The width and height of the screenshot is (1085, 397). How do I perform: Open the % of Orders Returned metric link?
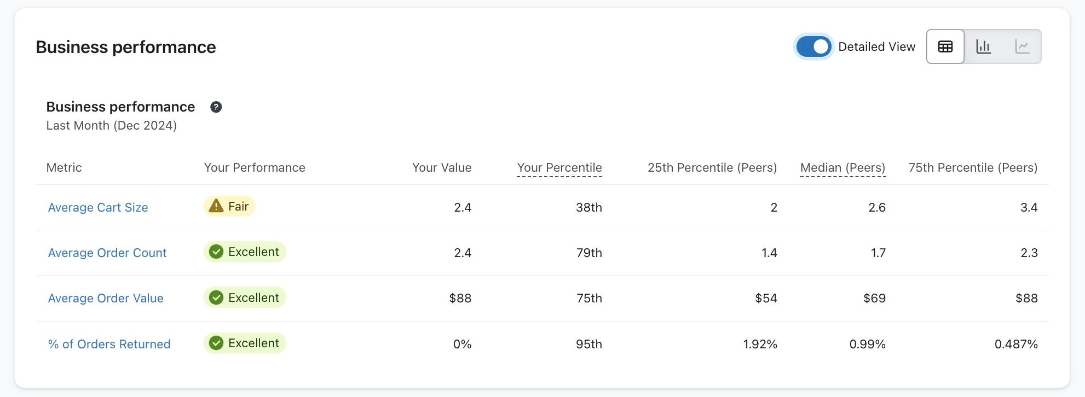[108, 344]
